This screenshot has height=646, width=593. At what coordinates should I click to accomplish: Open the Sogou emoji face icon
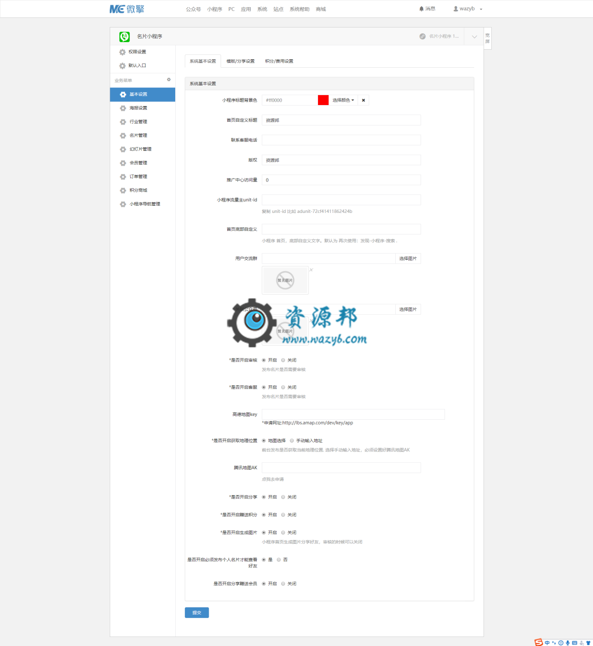click(561, 643)
